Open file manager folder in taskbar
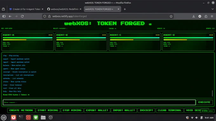The width and height of the screenshot is (216, 121). point(43,118)
